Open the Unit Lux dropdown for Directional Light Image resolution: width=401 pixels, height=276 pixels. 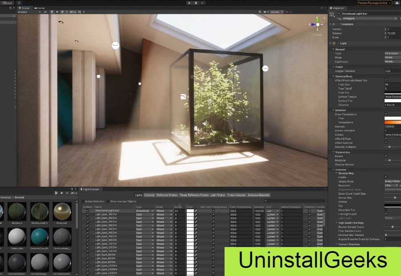273,211
